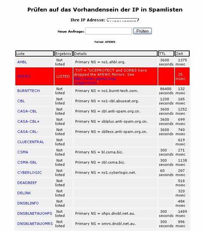204x231 pixels.
Task: Select 'Primary NS = omrs.dnsbl.net.au.' text
Action: pos(105,224)
